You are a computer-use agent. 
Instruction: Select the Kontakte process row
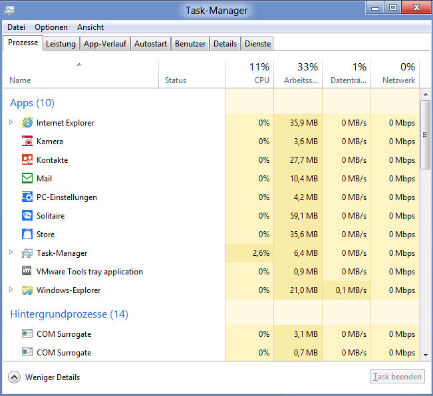(x=212, y=160)
